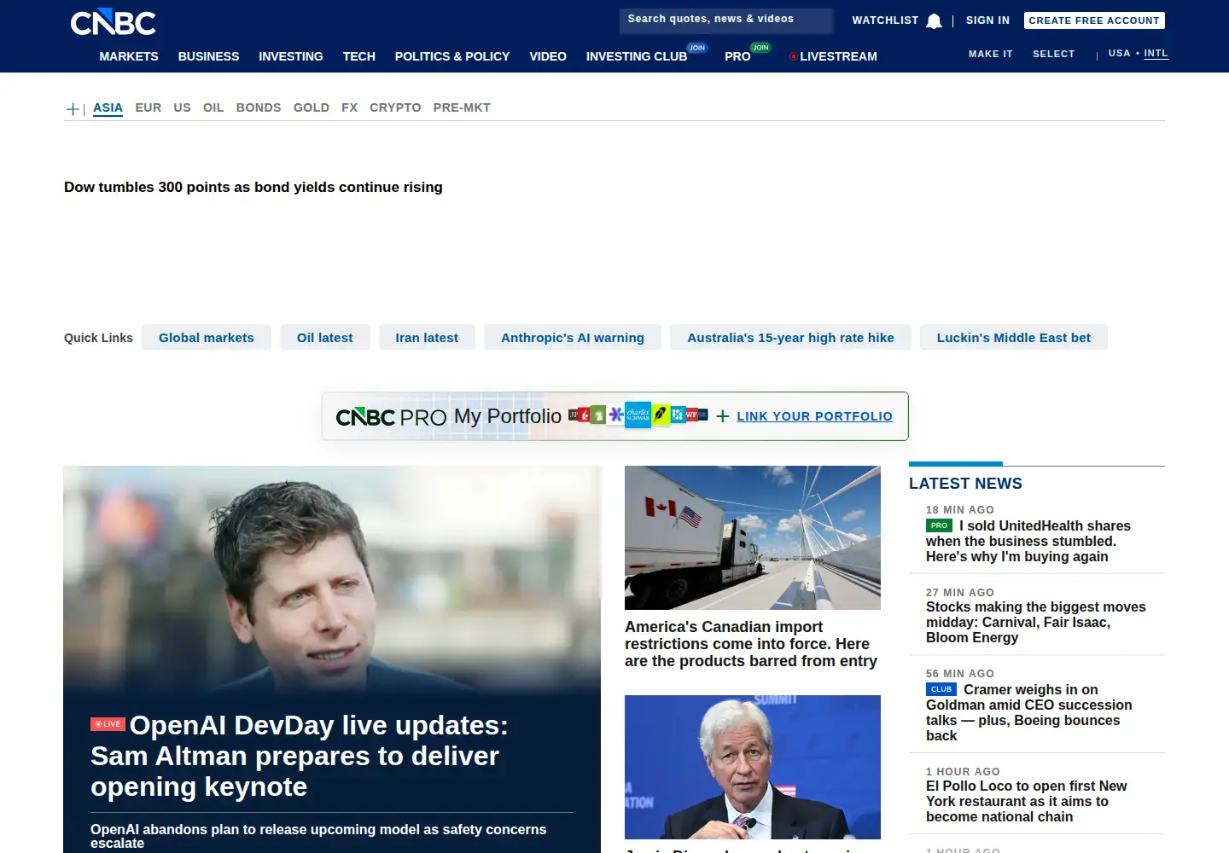The image size is (1229, 853).
Task: Switch to INTL edition
Action: (1156, 53)
